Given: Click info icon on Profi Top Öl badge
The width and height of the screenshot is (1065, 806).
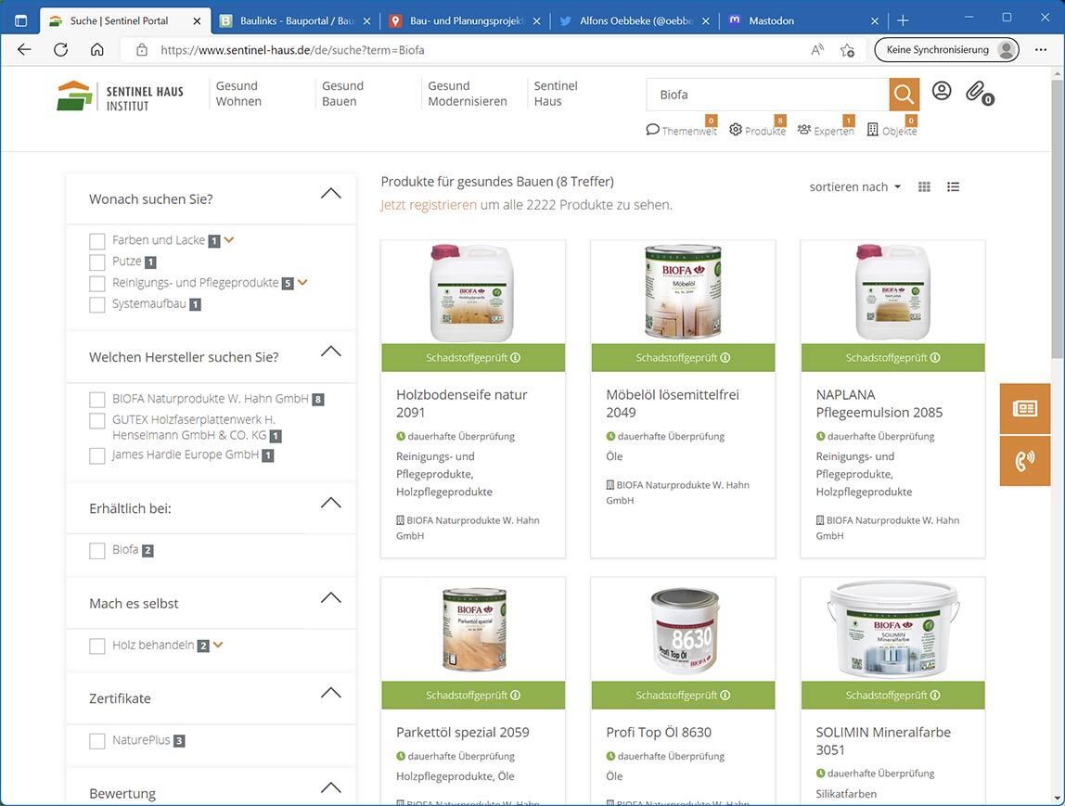Looking at the screenshot, I should tap(725, 696).
